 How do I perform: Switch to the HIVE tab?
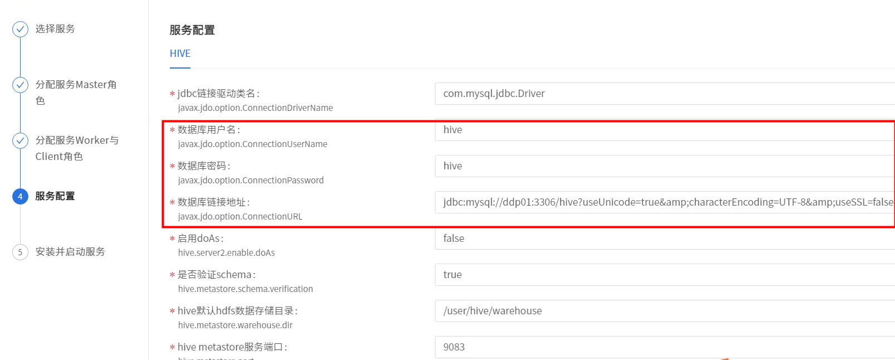click(x=180, y=53)
